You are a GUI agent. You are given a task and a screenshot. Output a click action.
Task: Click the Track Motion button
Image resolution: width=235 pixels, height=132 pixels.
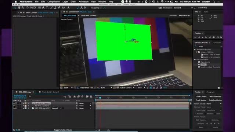(201, 100)
